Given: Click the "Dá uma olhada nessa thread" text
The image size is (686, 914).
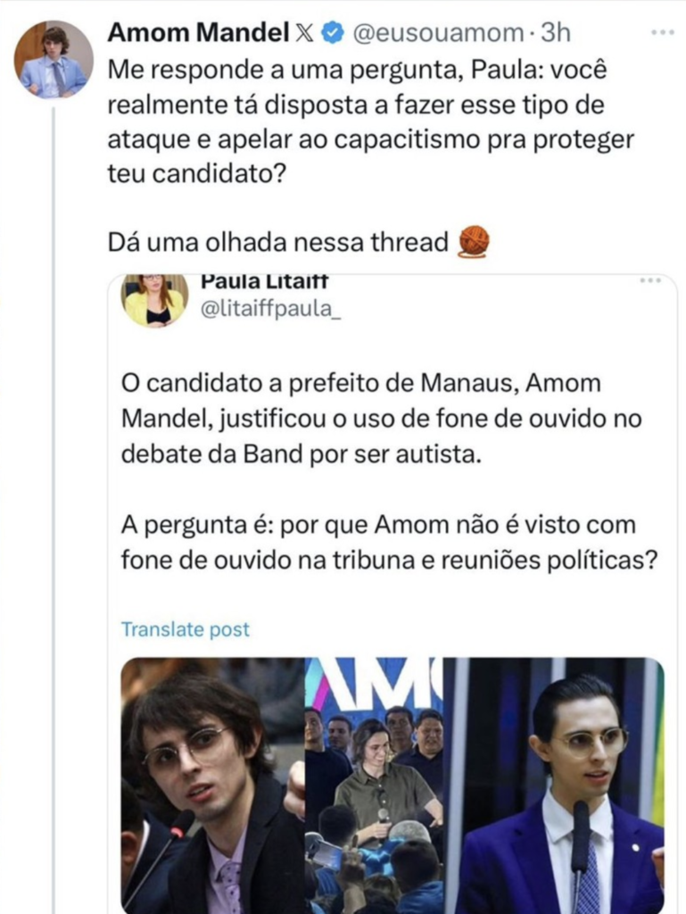Looking at the screenshot, I should point(278,242).
